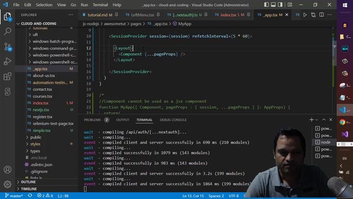353x199 pixels.
Task: Maximize the terminal panel size chevron
Action: point(324,119)
